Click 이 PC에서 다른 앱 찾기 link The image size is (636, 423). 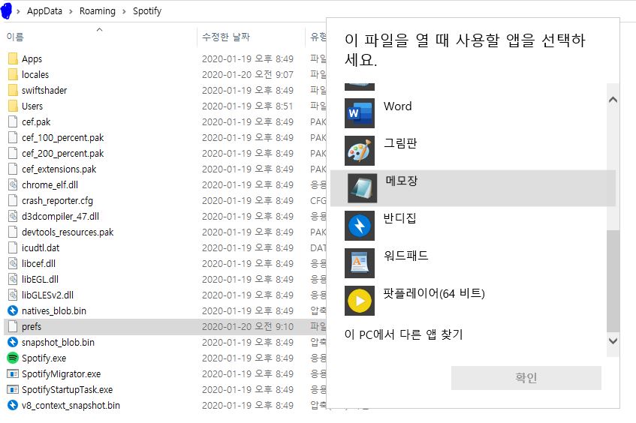coord(403,334)
